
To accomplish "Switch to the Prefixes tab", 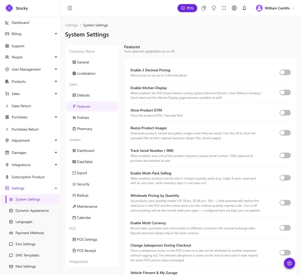I will [x=93, y=118].
